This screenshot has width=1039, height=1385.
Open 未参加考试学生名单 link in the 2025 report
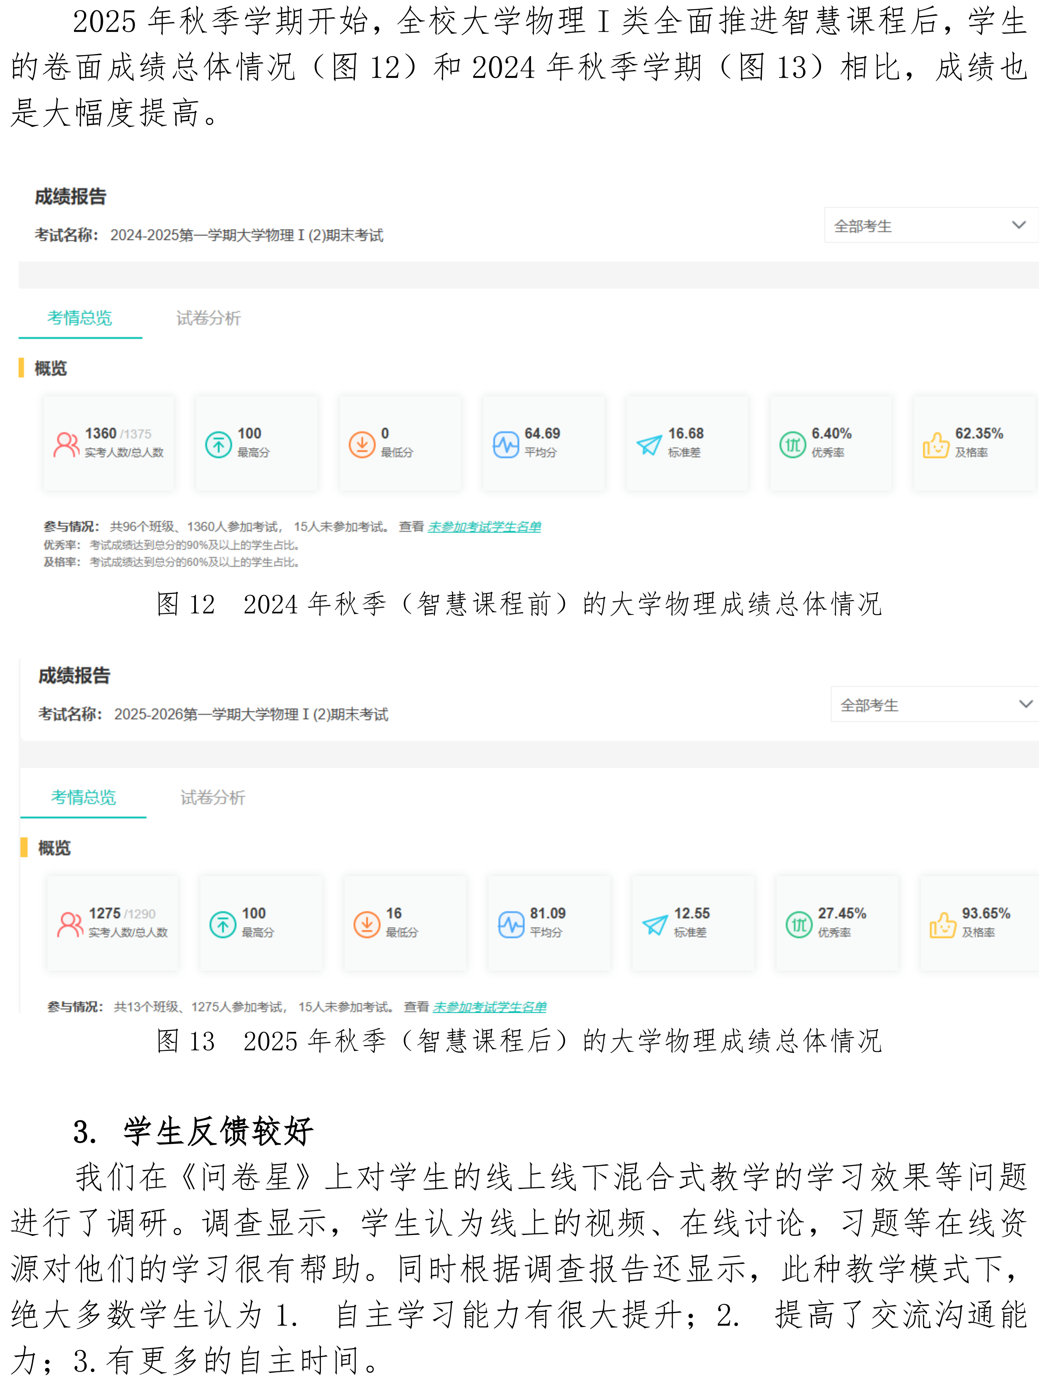489,1006
